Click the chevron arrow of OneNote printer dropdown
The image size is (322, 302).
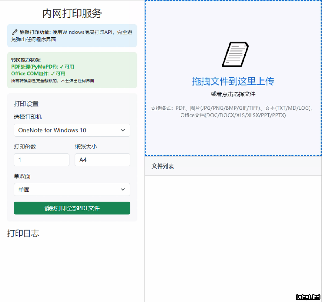click(x=123, y=130)
